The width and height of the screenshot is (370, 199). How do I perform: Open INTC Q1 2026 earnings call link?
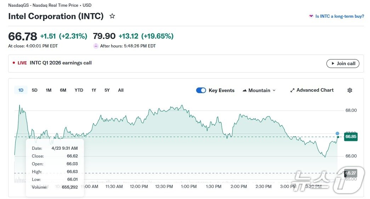coord(61,63)
